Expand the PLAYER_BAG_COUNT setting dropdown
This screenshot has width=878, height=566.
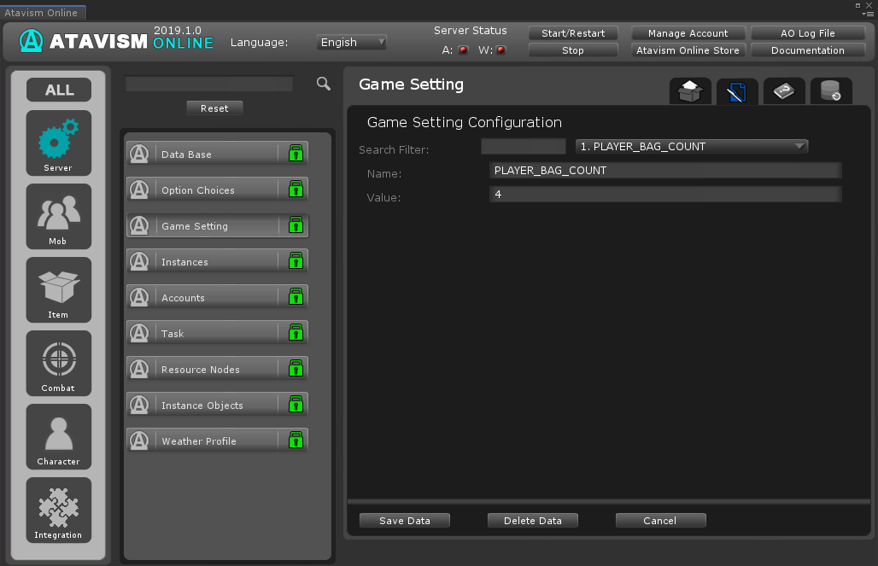click(x=691, y=147)
